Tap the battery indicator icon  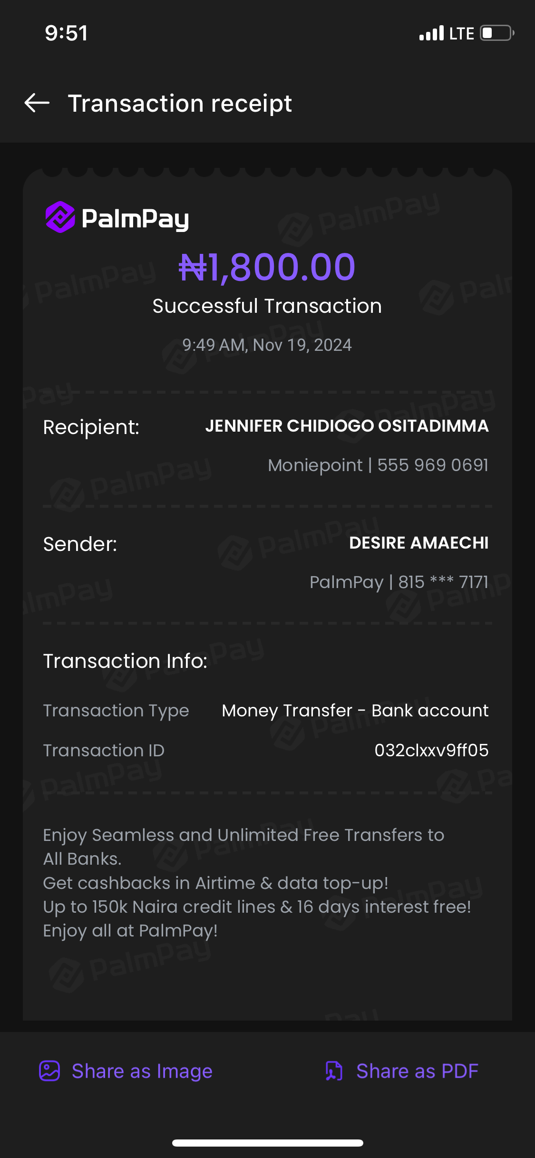pos(497,33)
